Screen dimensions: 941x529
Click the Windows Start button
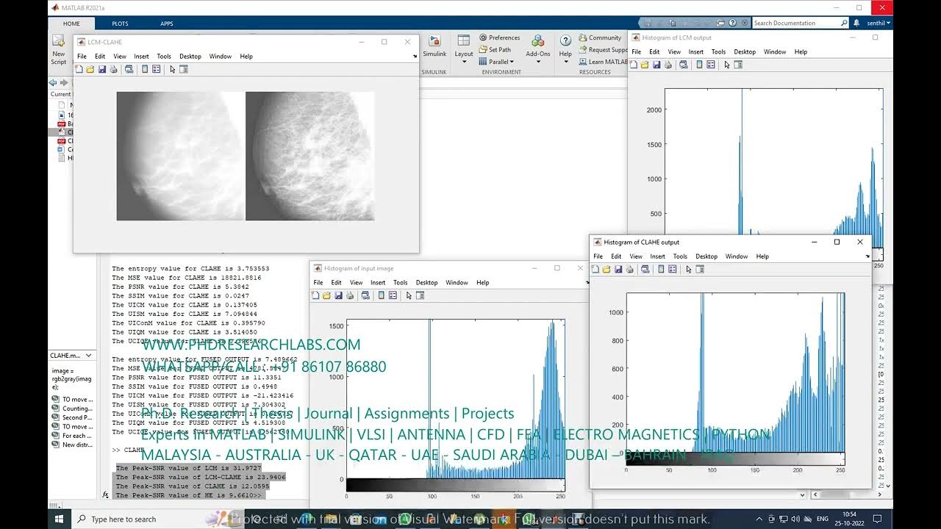click(59, 519)
